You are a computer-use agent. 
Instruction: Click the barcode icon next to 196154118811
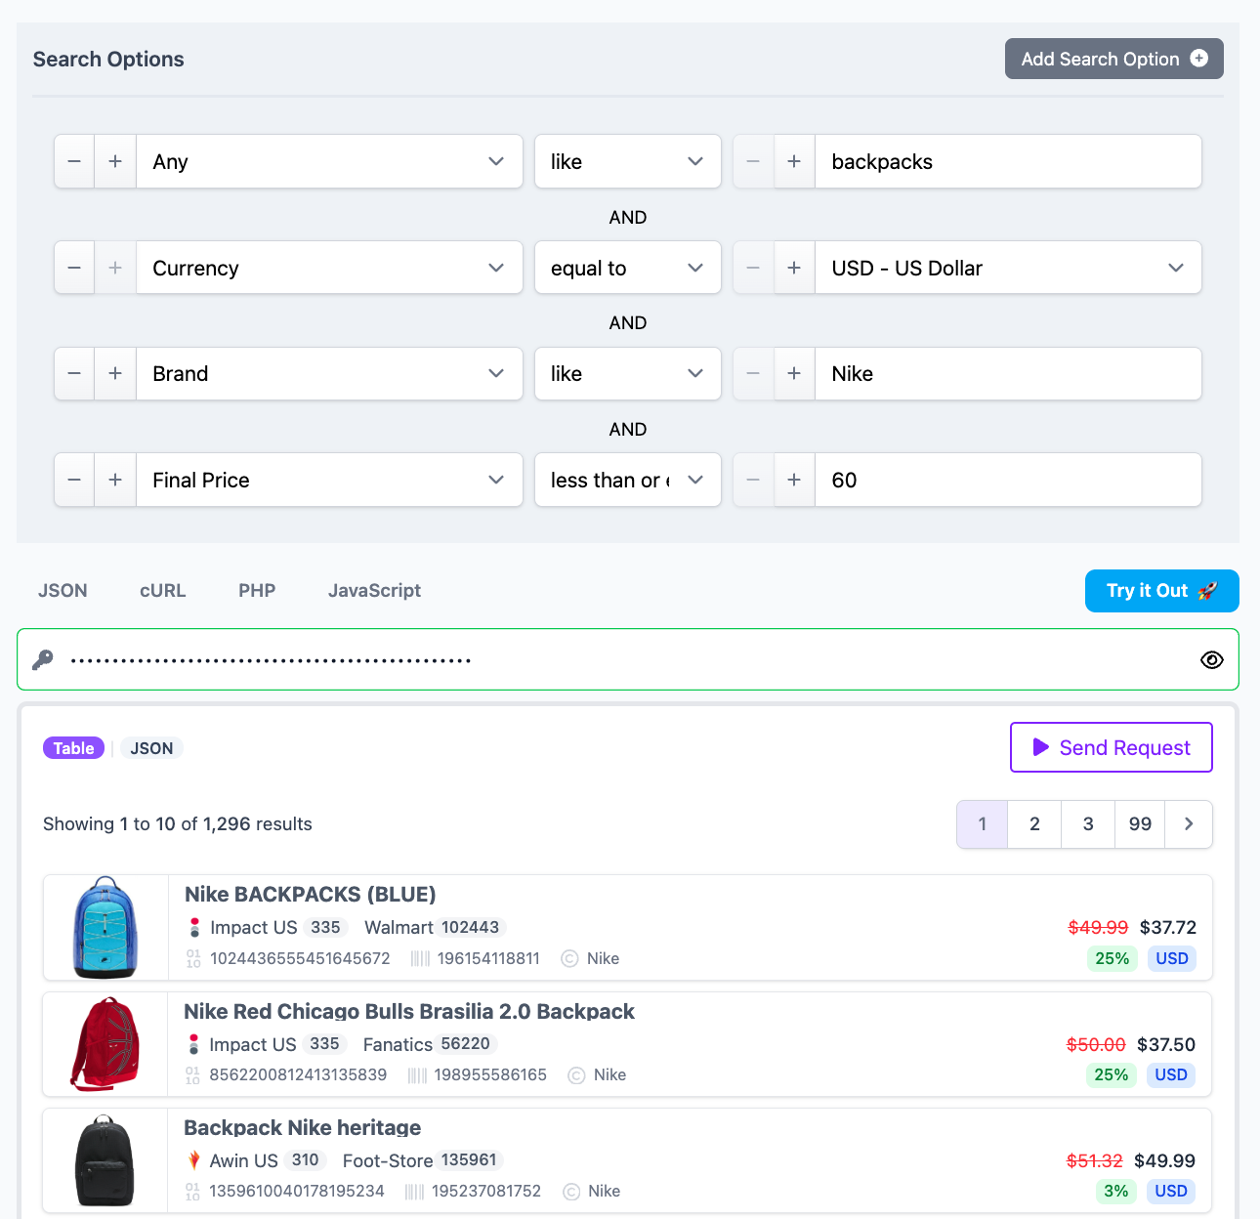pyautogui.click(x=420, y=958)
